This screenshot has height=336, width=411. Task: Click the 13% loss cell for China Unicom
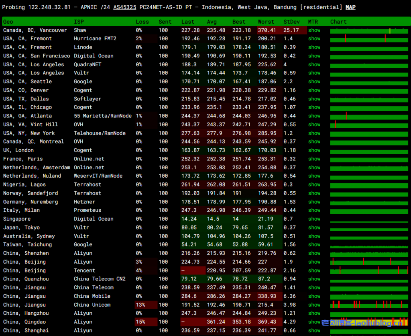140,305
